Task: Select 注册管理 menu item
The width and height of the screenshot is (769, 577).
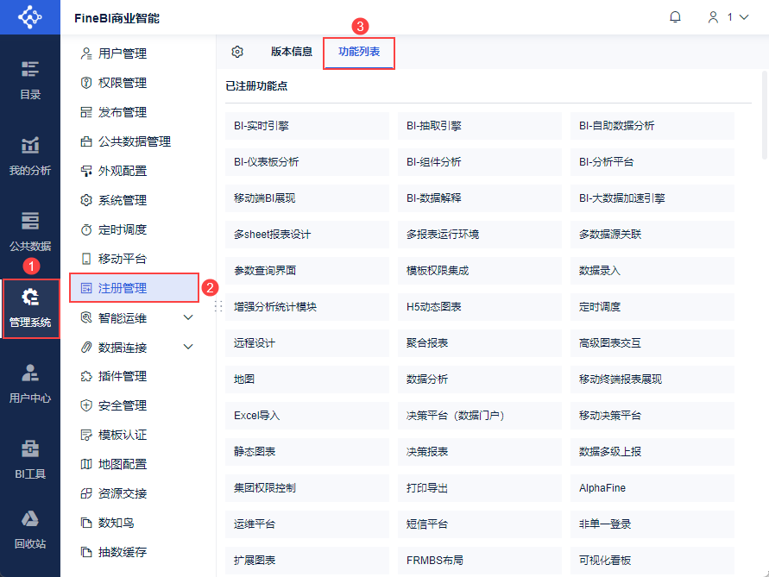Action: coord(134,288)
